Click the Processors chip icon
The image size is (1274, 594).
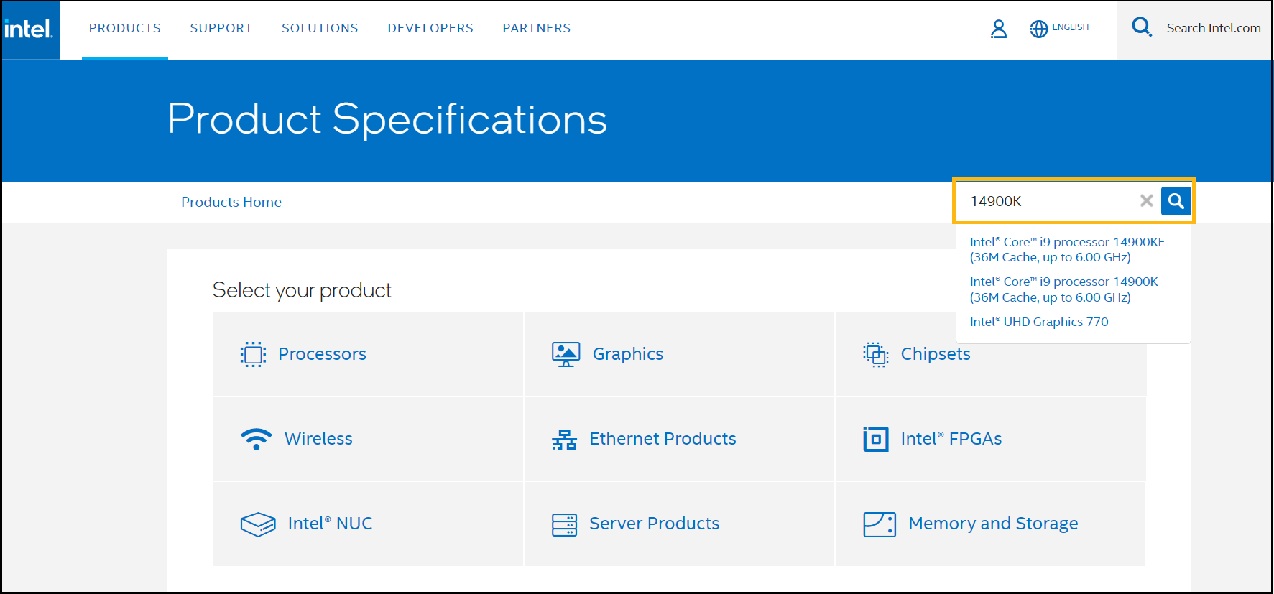pyautogui.click(x=253, y=354)
